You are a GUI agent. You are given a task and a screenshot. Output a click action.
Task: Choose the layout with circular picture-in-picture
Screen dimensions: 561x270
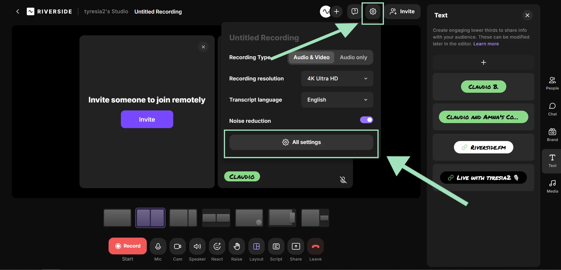coord(249,218)
